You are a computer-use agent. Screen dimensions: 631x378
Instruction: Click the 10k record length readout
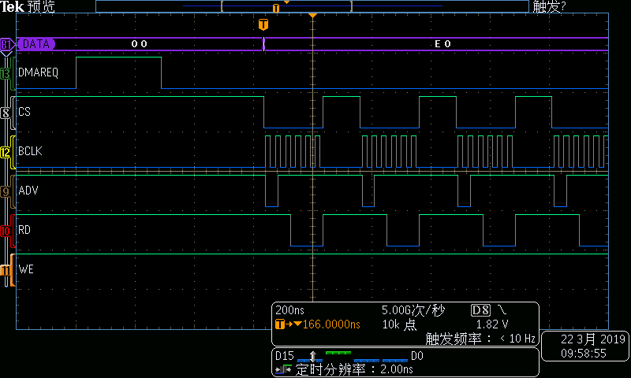(399, 324)
